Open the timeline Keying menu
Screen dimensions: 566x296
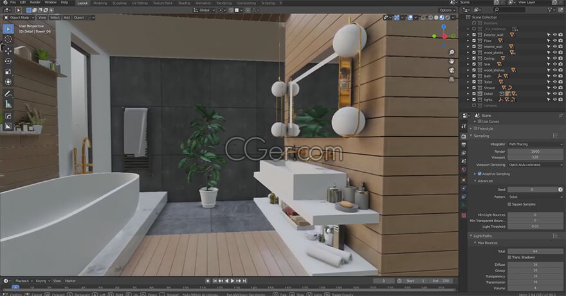tap(43, 281)
